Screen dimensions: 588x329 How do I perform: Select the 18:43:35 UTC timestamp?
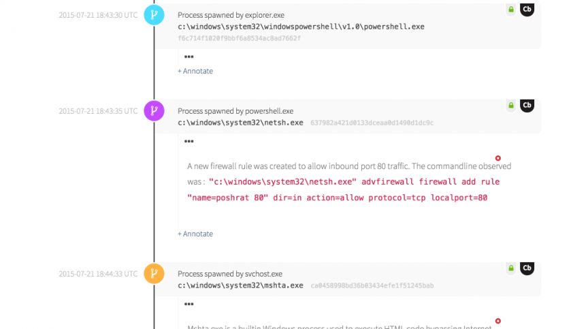(x=97, y=111)
